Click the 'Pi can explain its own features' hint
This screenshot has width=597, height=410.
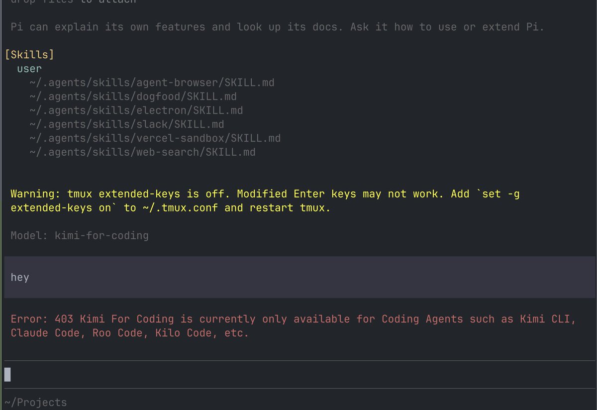click(x=277, y=27)
